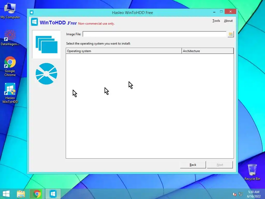Click the WinToHDD logo icon in header
This screenshot has width=265, height=199.
pos(34,22)
